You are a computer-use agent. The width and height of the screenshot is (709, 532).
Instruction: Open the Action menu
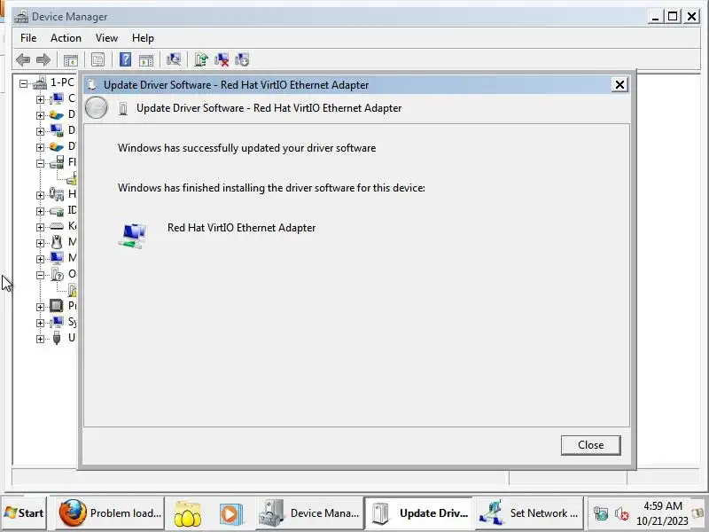tap(66, 38)
